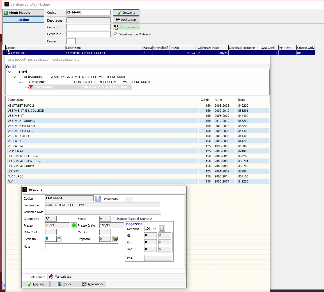The height and width of the screenshot is (292, 324).
Task: Click the red filter icon on CM144401 tree node
Action: (x=31, y=87)
